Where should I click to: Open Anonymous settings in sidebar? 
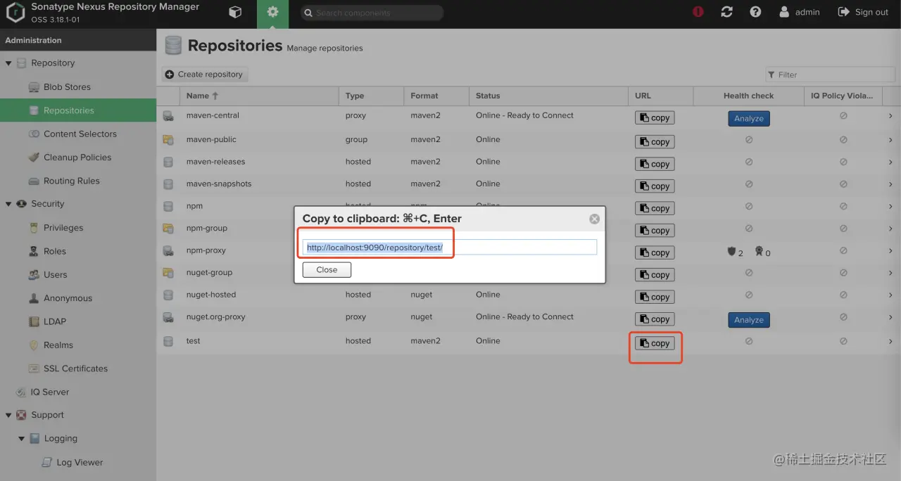(68, 298)
